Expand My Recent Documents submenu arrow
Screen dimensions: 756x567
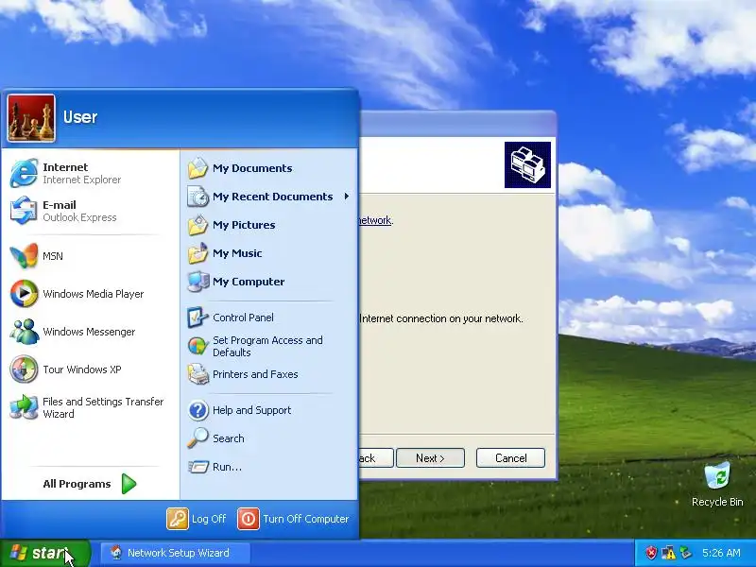(347, 197)
